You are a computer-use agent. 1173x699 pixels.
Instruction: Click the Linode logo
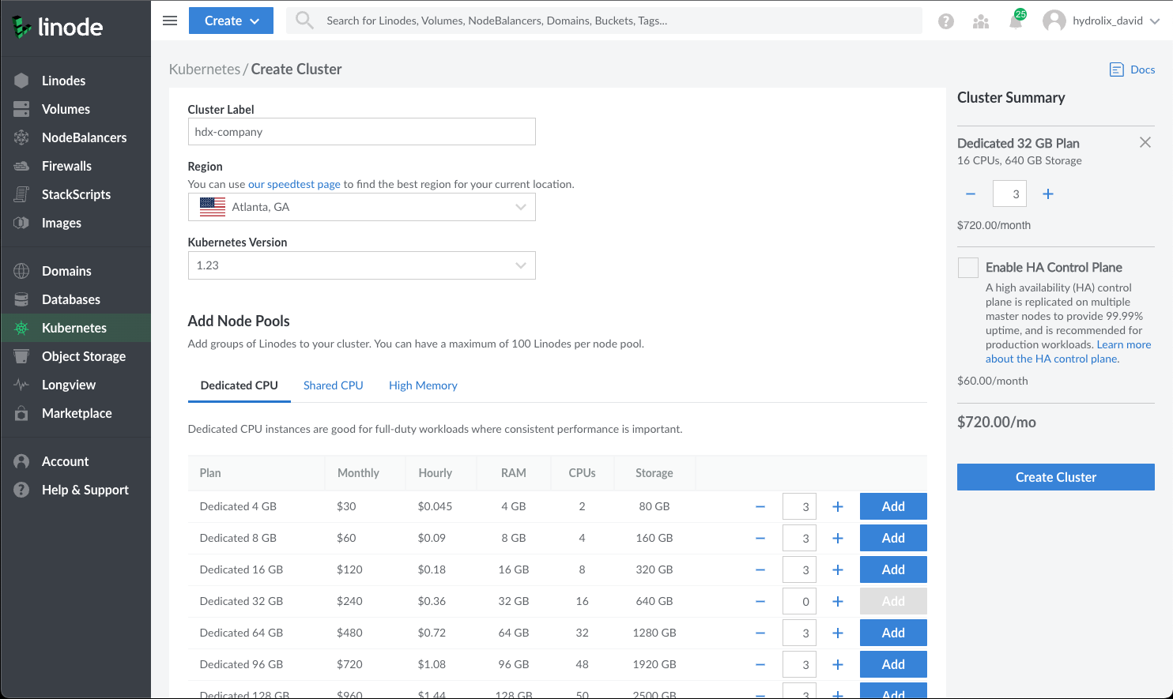point(58,28)
